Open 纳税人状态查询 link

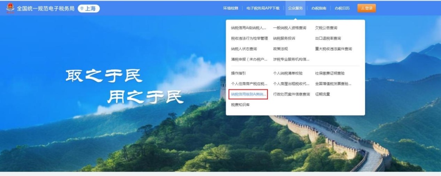click(x=244, y=49)
